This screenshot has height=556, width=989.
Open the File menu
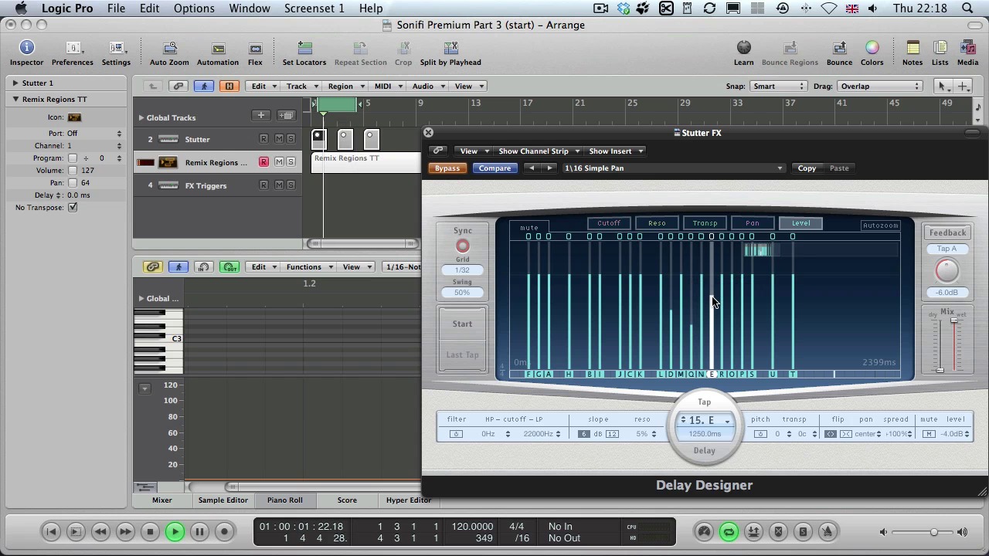(x=116, y=8)
